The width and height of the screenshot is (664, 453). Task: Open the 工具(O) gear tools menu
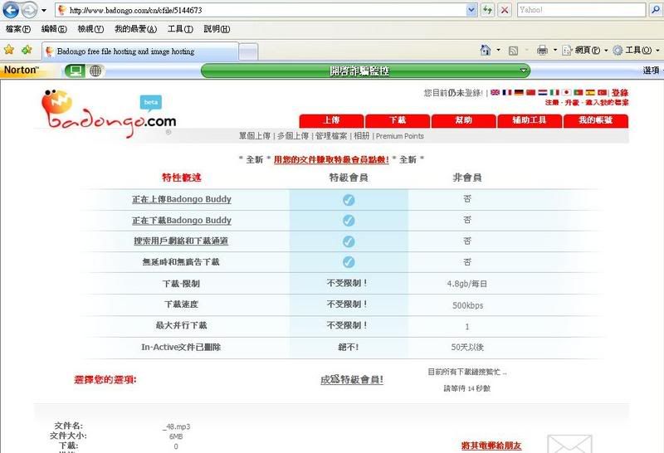click(x=635, y=51)
